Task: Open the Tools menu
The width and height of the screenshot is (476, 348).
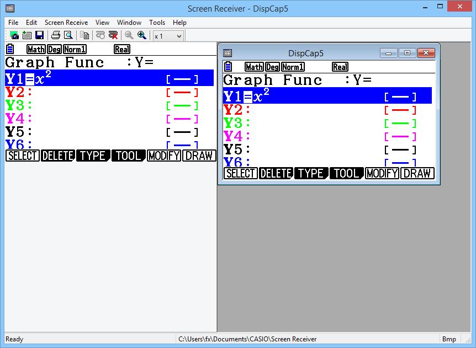Action: click(157, 23)
